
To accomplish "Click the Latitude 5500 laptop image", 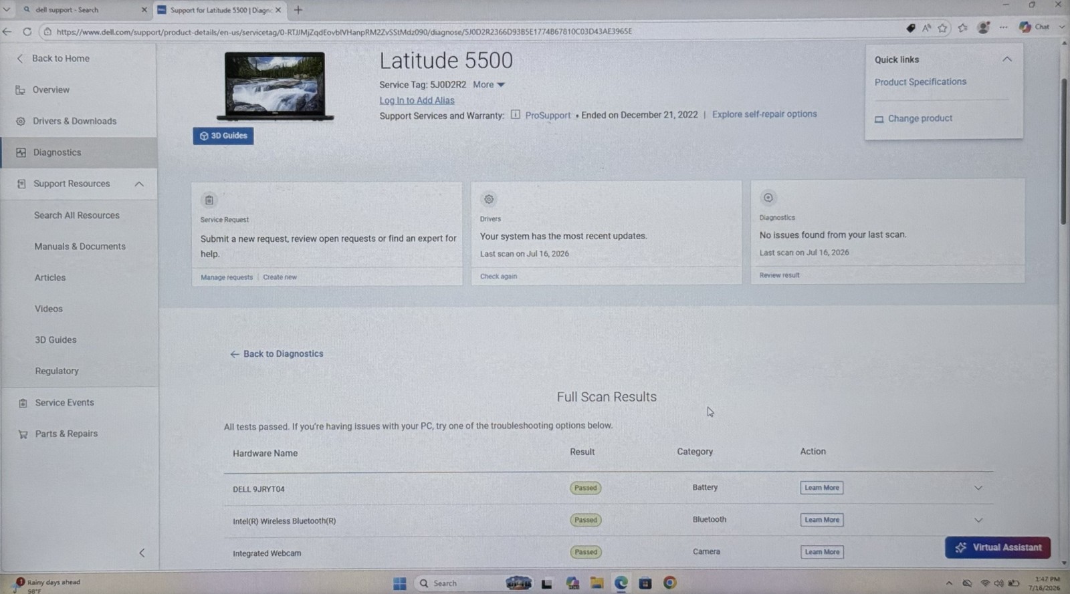I will point(275,86).
